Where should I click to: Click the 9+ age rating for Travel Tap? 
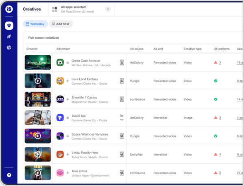[122, 117]
